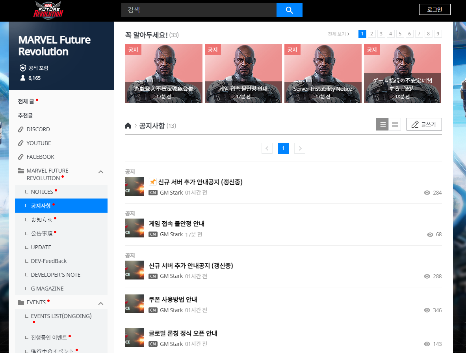Screen dimensions: 466x353
Task: Open the ゲーム接続の不安定 notice card
Action: click(403, 74)
